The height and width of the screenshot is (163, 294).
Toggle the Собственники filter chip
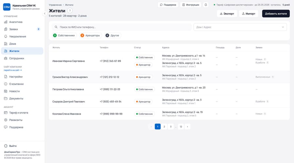[64, 35]
